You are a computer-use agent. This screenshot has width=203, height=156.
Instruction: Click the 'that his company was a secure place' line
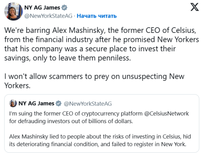click(90, 49)
